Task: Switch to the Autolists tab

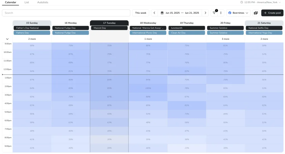Action: pos(43,2)
